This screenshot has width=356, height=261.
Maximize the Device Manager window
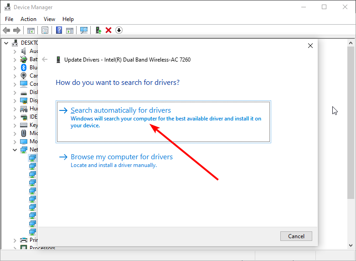click(324, 7)
